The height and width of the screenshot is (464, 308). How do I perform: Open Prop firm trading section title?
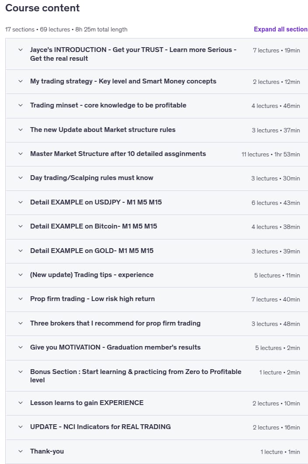[92, 299]
